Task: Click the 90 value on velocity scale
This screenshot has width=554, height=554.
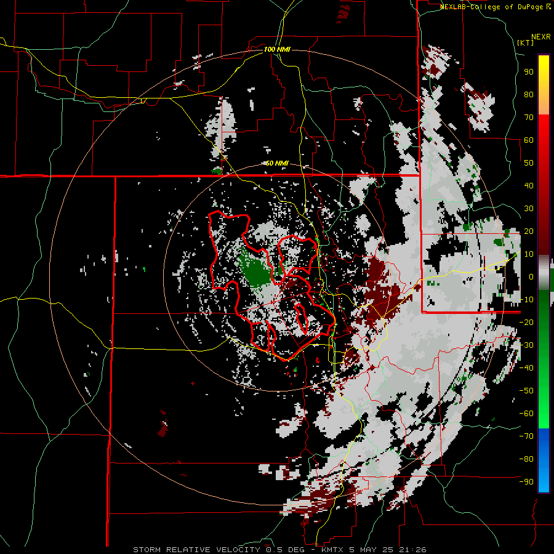Action: click(529, 72)
